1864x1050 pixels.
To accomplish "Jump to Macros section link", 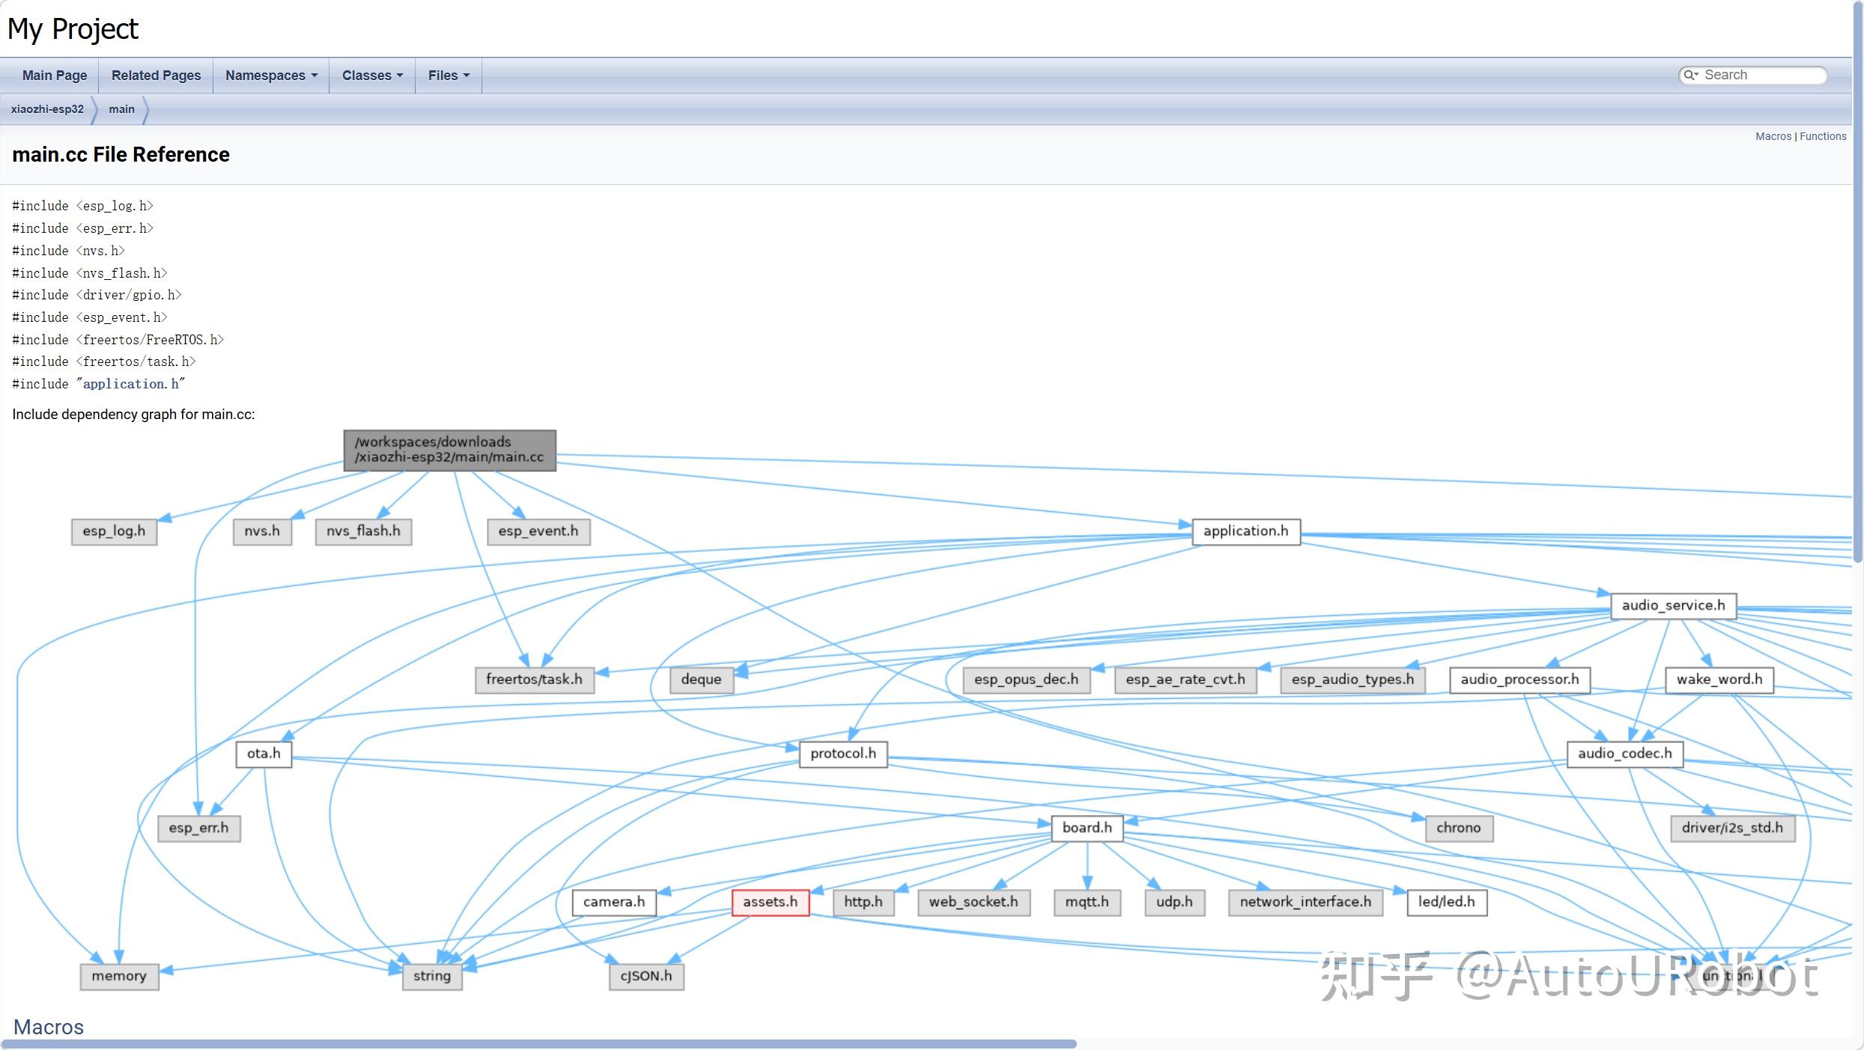I will click(1773, 136).
